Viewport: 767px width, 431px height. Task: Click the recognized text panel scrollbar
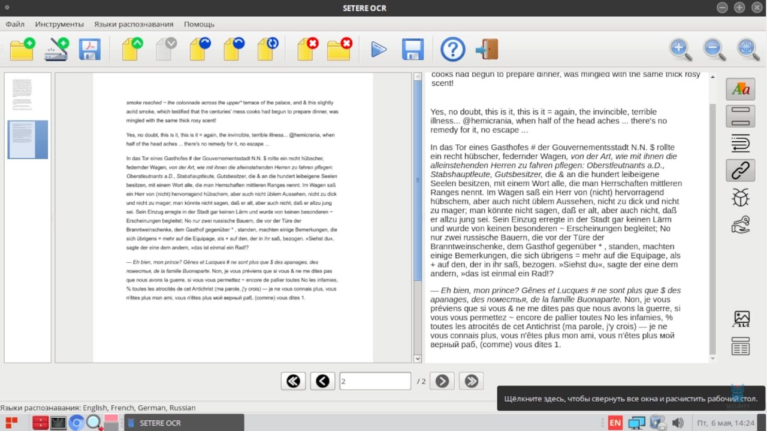pos(712,227)
